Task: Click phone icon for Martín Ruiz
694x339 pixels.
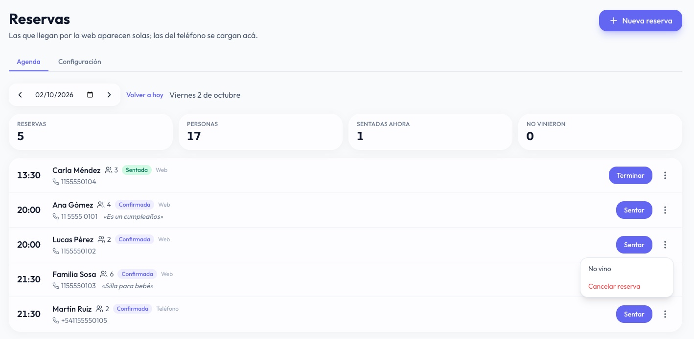Action: [56, 320]
